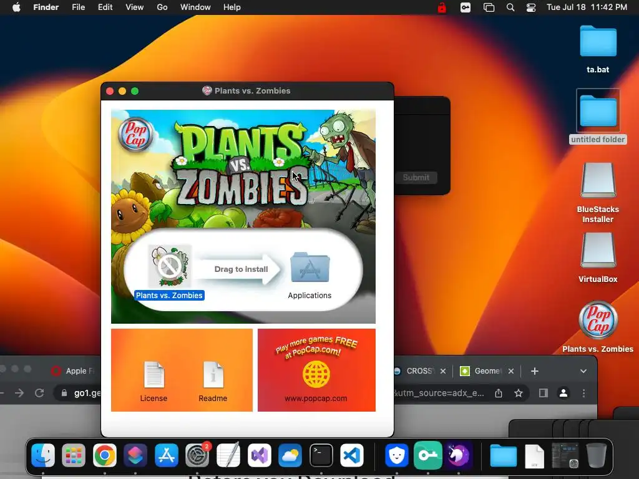Open Spotlight search
The width and height of the screenshot is (639, 479).
point(510,7)
